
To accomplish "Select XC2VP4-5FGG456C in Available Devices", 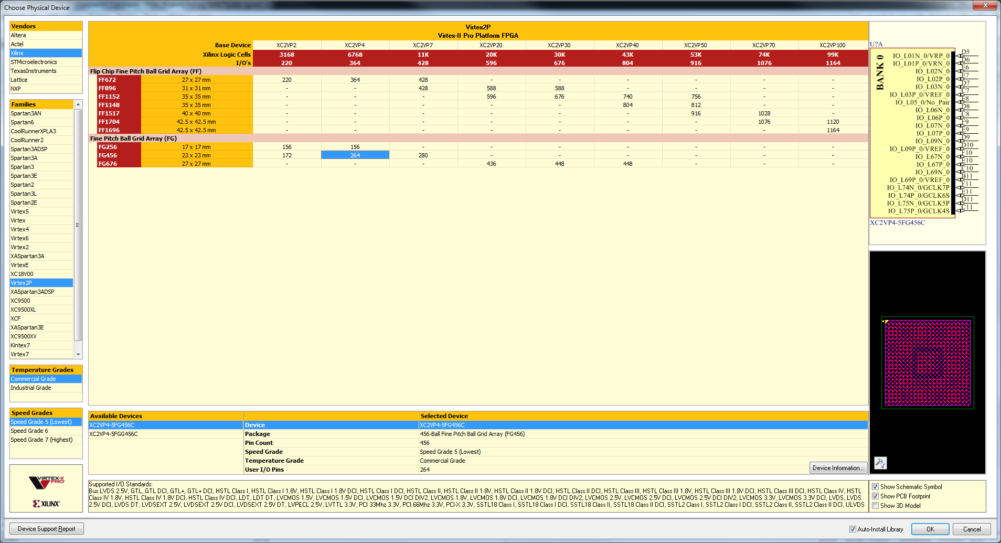I will pos(113,434).
